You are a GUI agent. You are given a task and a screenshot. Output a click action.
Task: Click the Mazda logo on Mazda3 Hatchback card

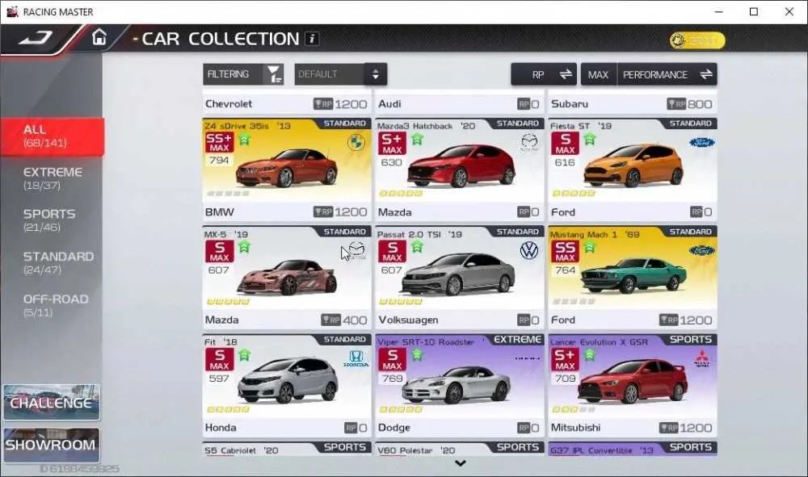point(529,143)
